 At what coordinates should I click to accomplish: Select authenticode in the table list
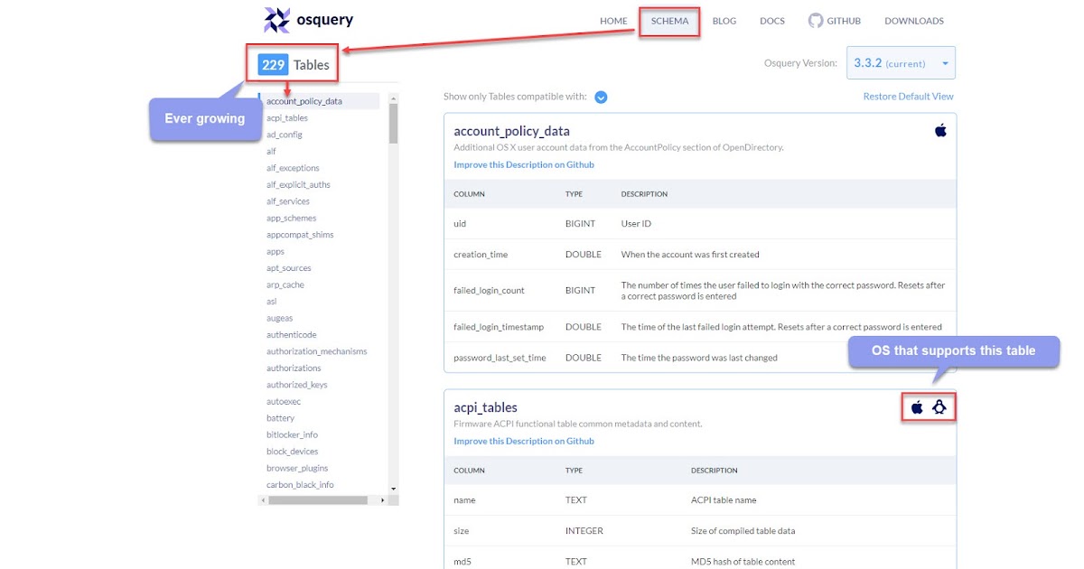click(294, 335)
